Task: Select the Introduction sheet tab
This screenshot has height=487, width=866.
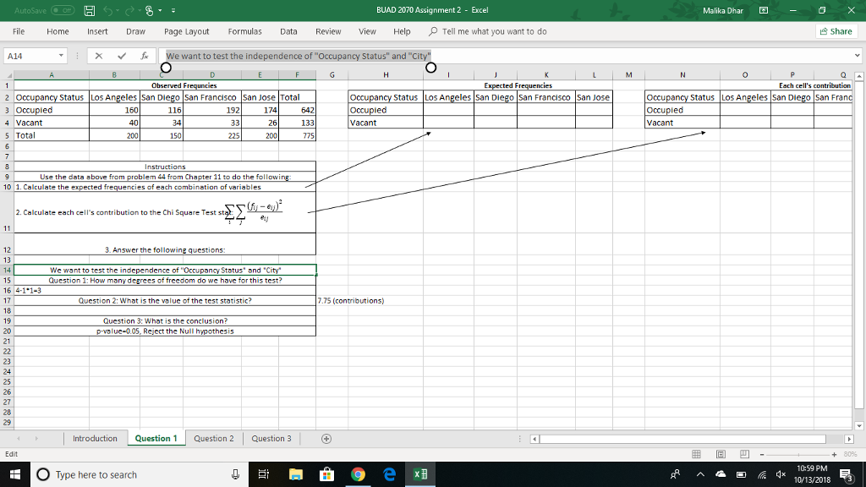Action: [x=95, y=439]
